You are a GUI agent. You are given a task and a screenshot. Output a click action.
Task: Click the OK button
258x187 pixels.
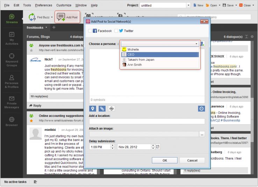coord(165,160)
